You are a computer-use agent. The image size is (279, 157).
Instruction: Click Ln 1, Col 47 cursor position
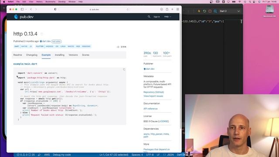pyautogui.click(x=114, y=155)
